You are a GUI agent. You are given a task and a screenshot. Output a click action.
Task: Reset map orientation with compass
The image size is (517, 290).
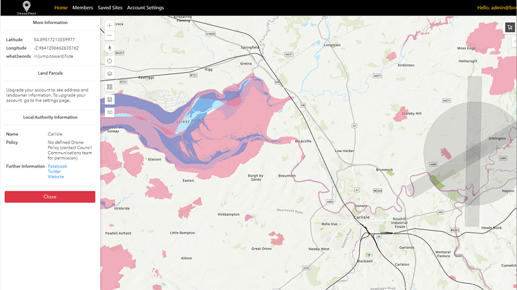[110, 48]
